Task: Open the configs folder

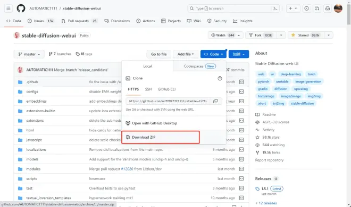Action: click(32, 92)
